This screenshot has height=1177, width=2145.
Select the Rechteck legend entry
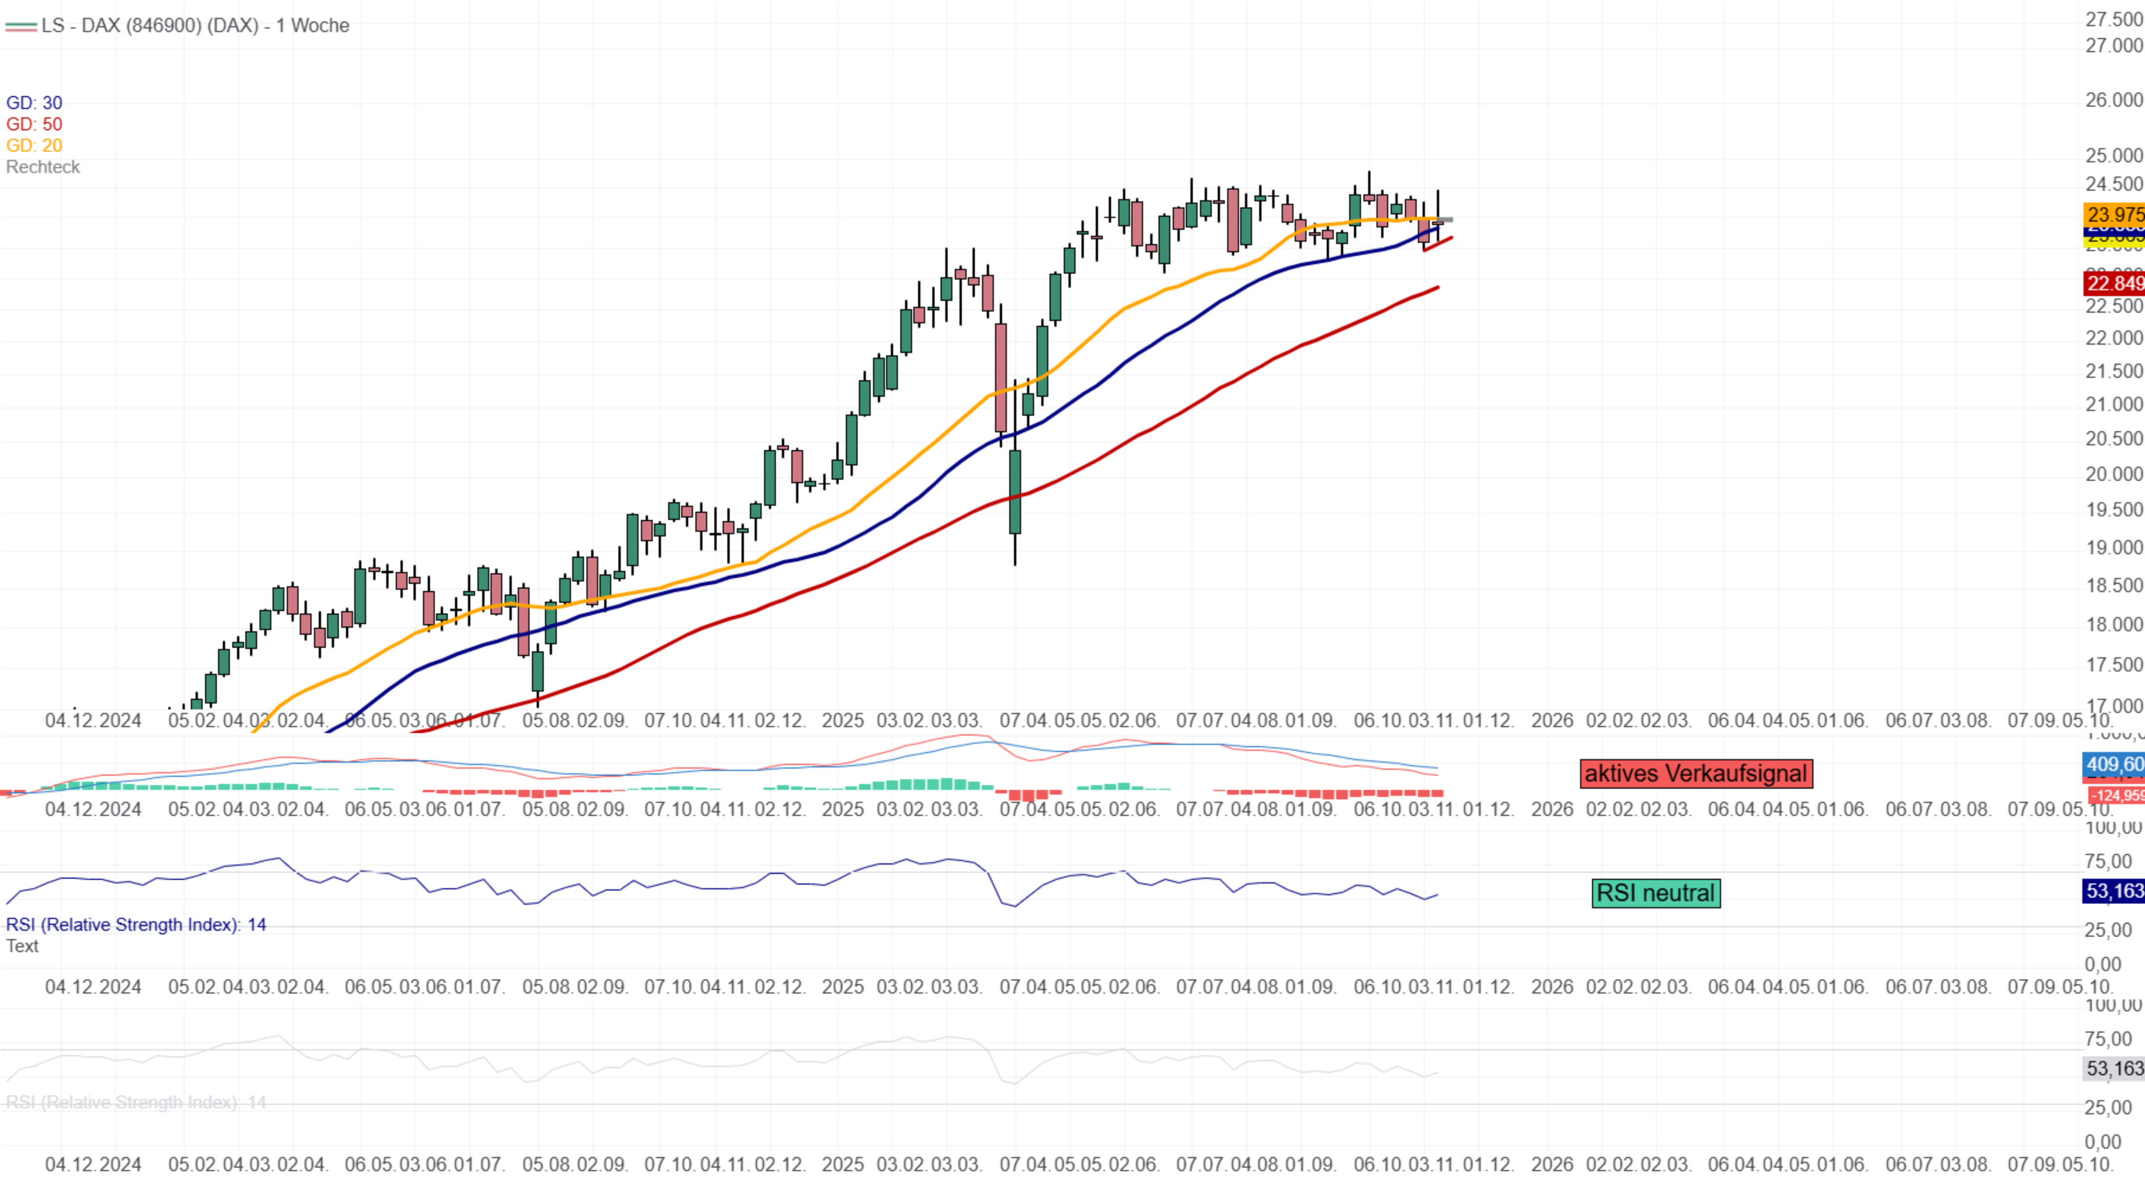43,168
